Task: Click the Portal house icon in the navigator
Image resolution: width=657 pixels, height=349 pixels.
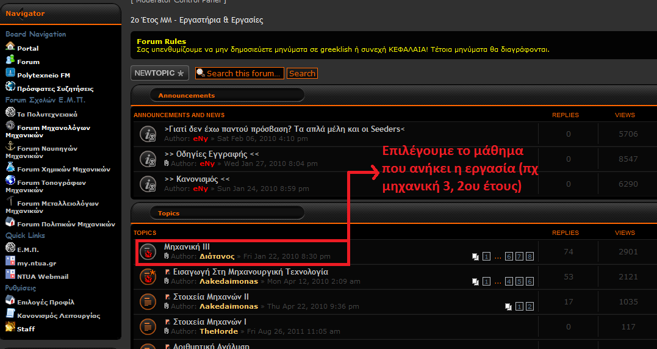Action: click(10, 47)
